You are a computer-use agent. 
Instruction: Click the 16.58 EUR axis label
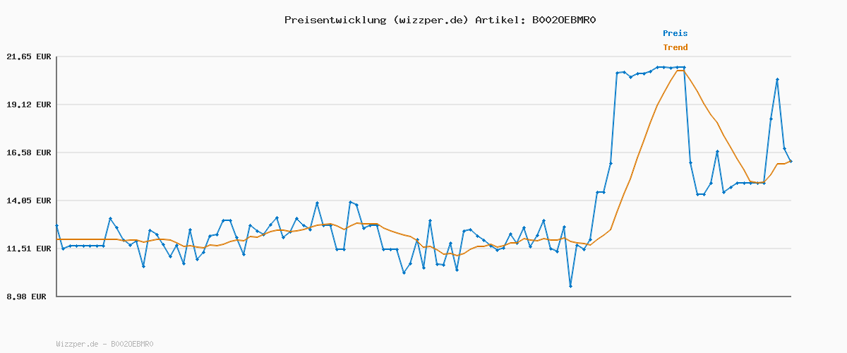29,152
